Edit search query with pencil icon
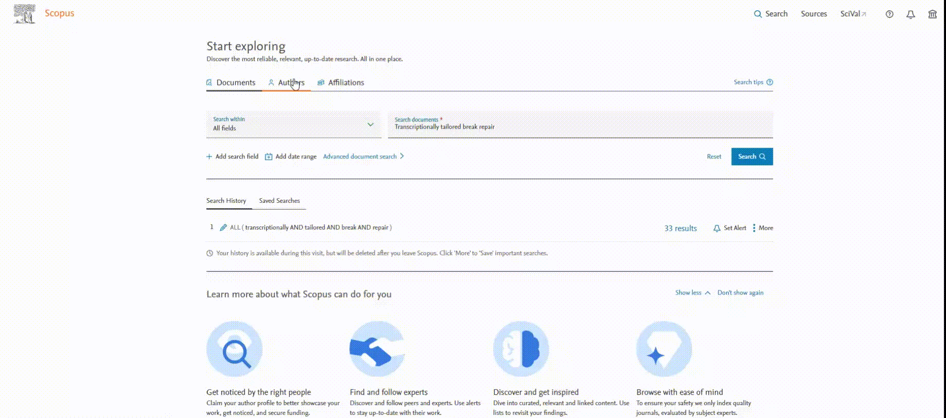946x418 pixels. pos(223,228)
